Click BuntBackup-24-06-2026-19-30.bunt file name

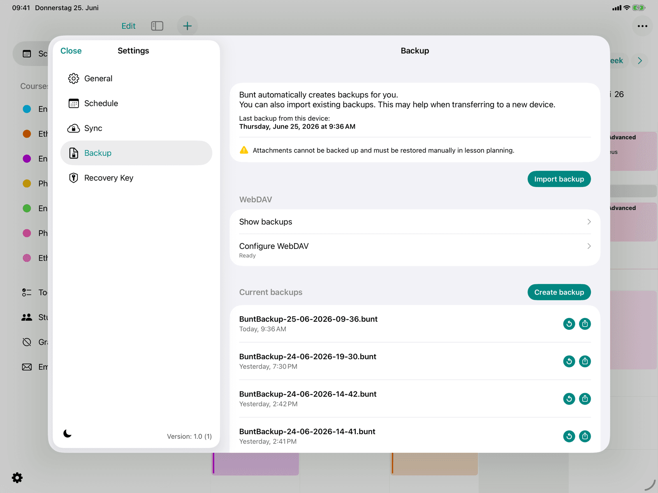308,357
